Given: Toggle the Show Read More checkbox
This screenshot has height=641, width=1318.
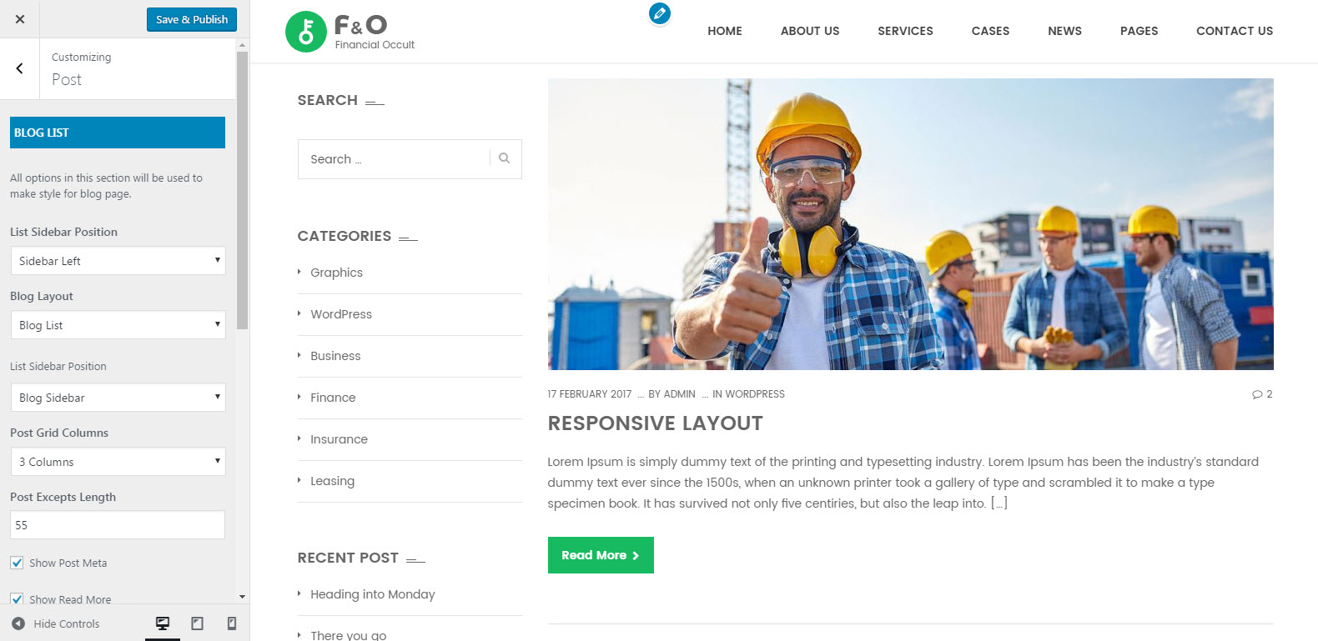Looking at the screenshot, I should point(17,599).
